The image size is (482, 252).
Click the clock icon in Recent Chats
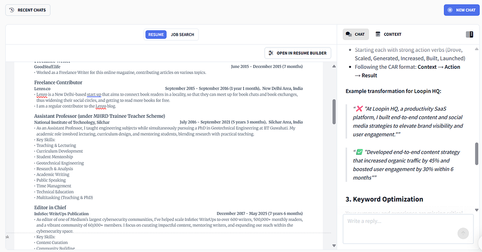[x=12, y=10]
